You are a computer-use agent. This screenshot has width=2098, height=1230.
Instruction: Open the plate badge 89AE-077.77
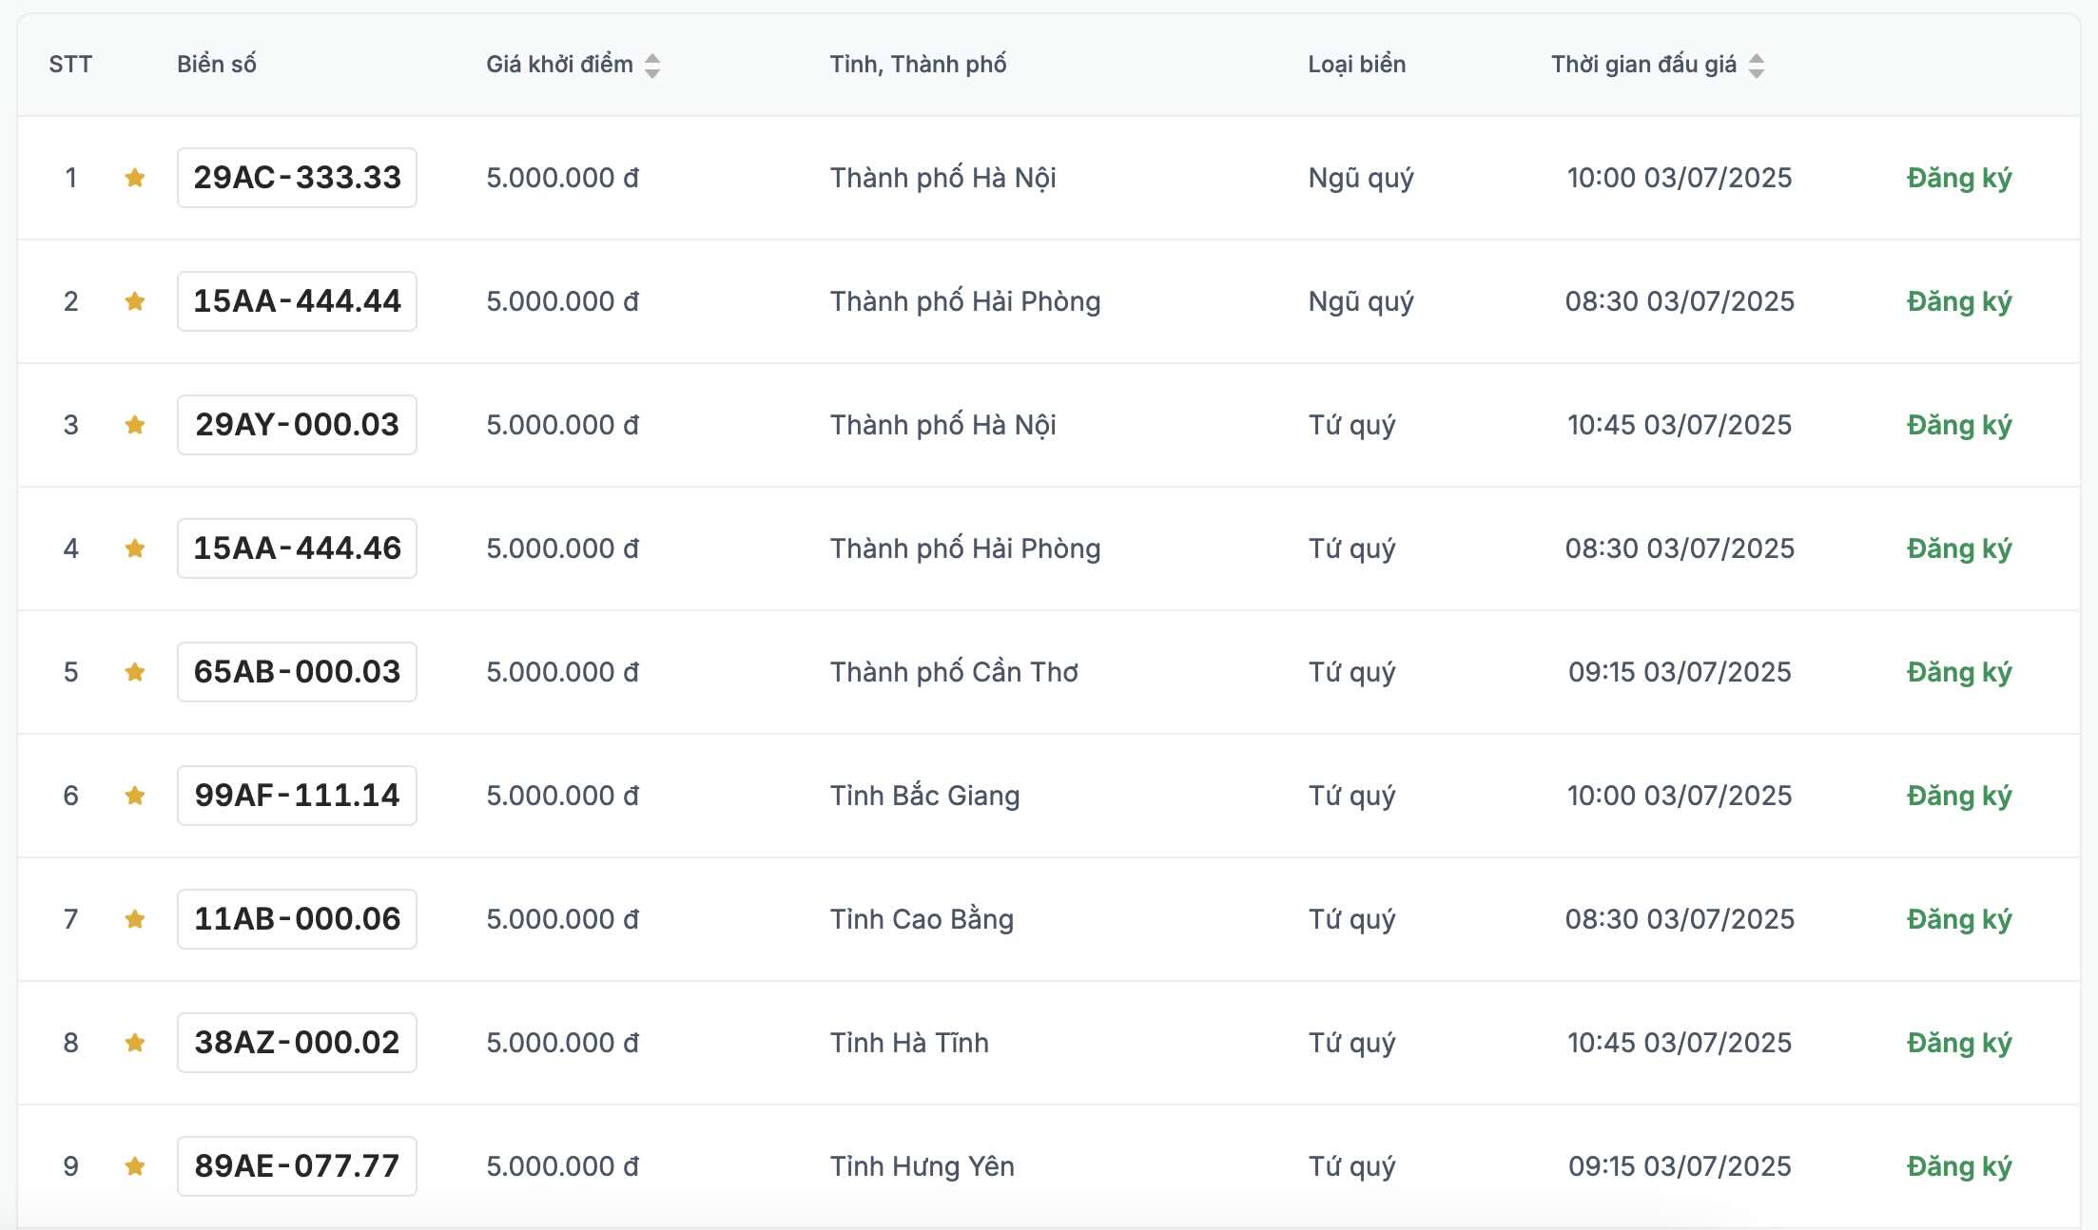[297, 1166]
